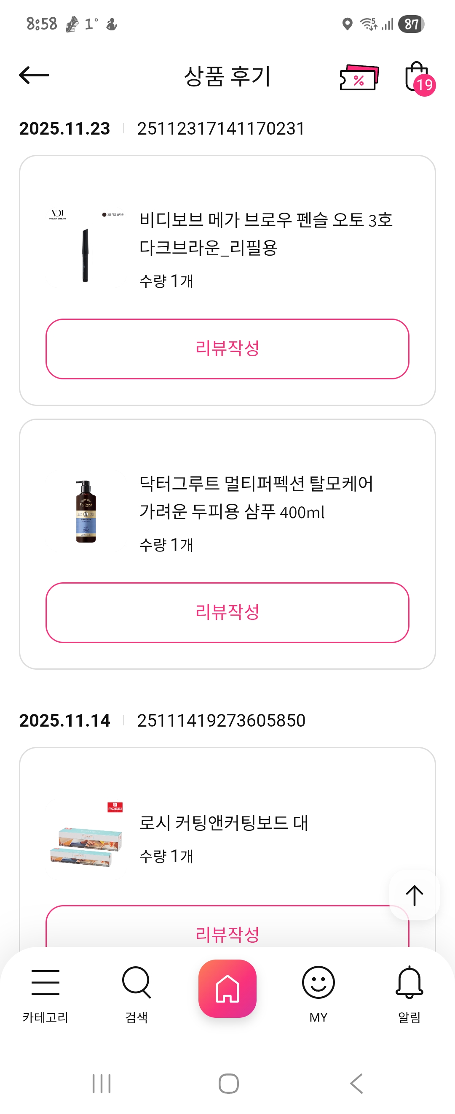Image resolution: width=455 pixels, height=1114 pixels.
Task: Tap the 닥터그루트 멀티퍼펙션 product title
Action: pyautogui.click(x=256, y=498)
